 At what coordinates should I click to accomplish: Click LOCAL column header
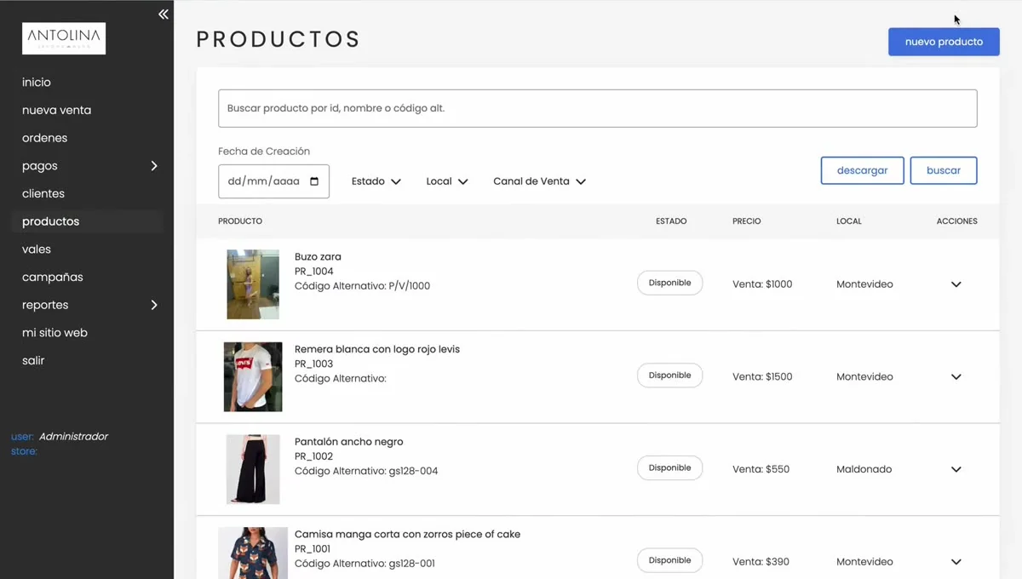click(849, 221)
